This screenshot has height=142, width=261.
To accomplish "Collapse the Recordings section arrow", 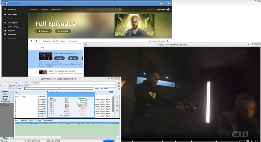I will click(3, 34).
